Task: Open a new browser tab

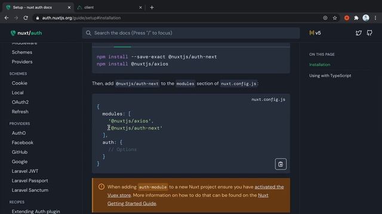Action: (152, 8)
